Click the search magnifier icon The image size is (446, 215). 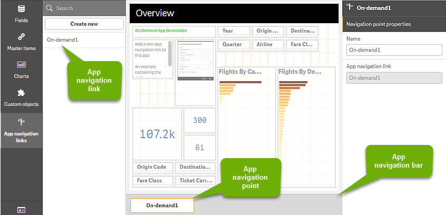point(50,8)
